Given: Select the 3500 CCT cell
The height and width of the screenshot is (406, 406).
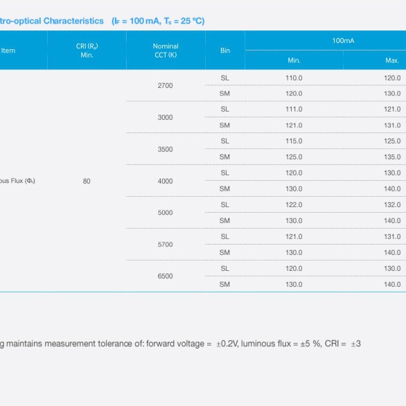Looking at the screenshot, I should coord(165,149).
